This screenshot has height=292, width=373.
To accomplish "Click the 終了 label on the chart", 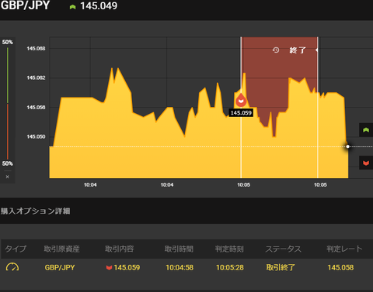I will 298,50.
